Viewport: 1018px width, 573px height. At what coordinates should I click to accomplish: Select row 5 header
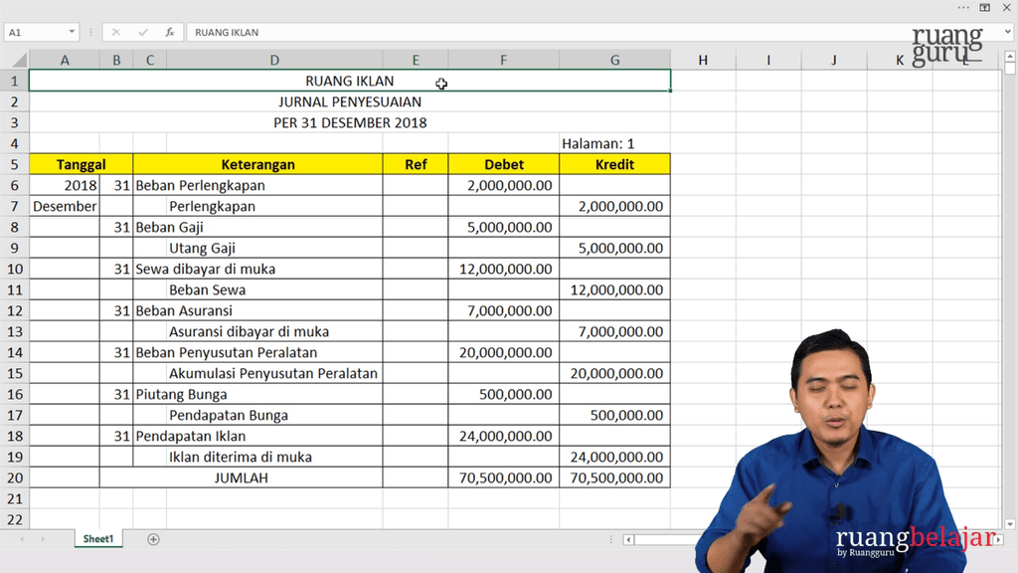click(x=14, y=164)
